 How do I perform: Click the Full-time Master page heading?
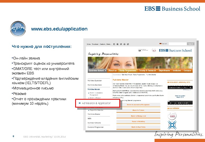[121, 80]
